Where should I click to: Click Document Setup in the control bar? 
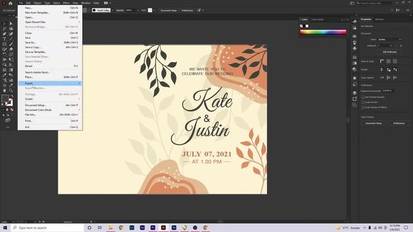(x=168, y=10)
